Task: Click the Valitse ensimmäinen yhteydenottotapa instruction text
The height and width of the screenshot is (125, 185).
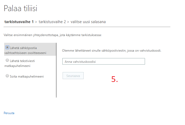Action: point(52,35)
